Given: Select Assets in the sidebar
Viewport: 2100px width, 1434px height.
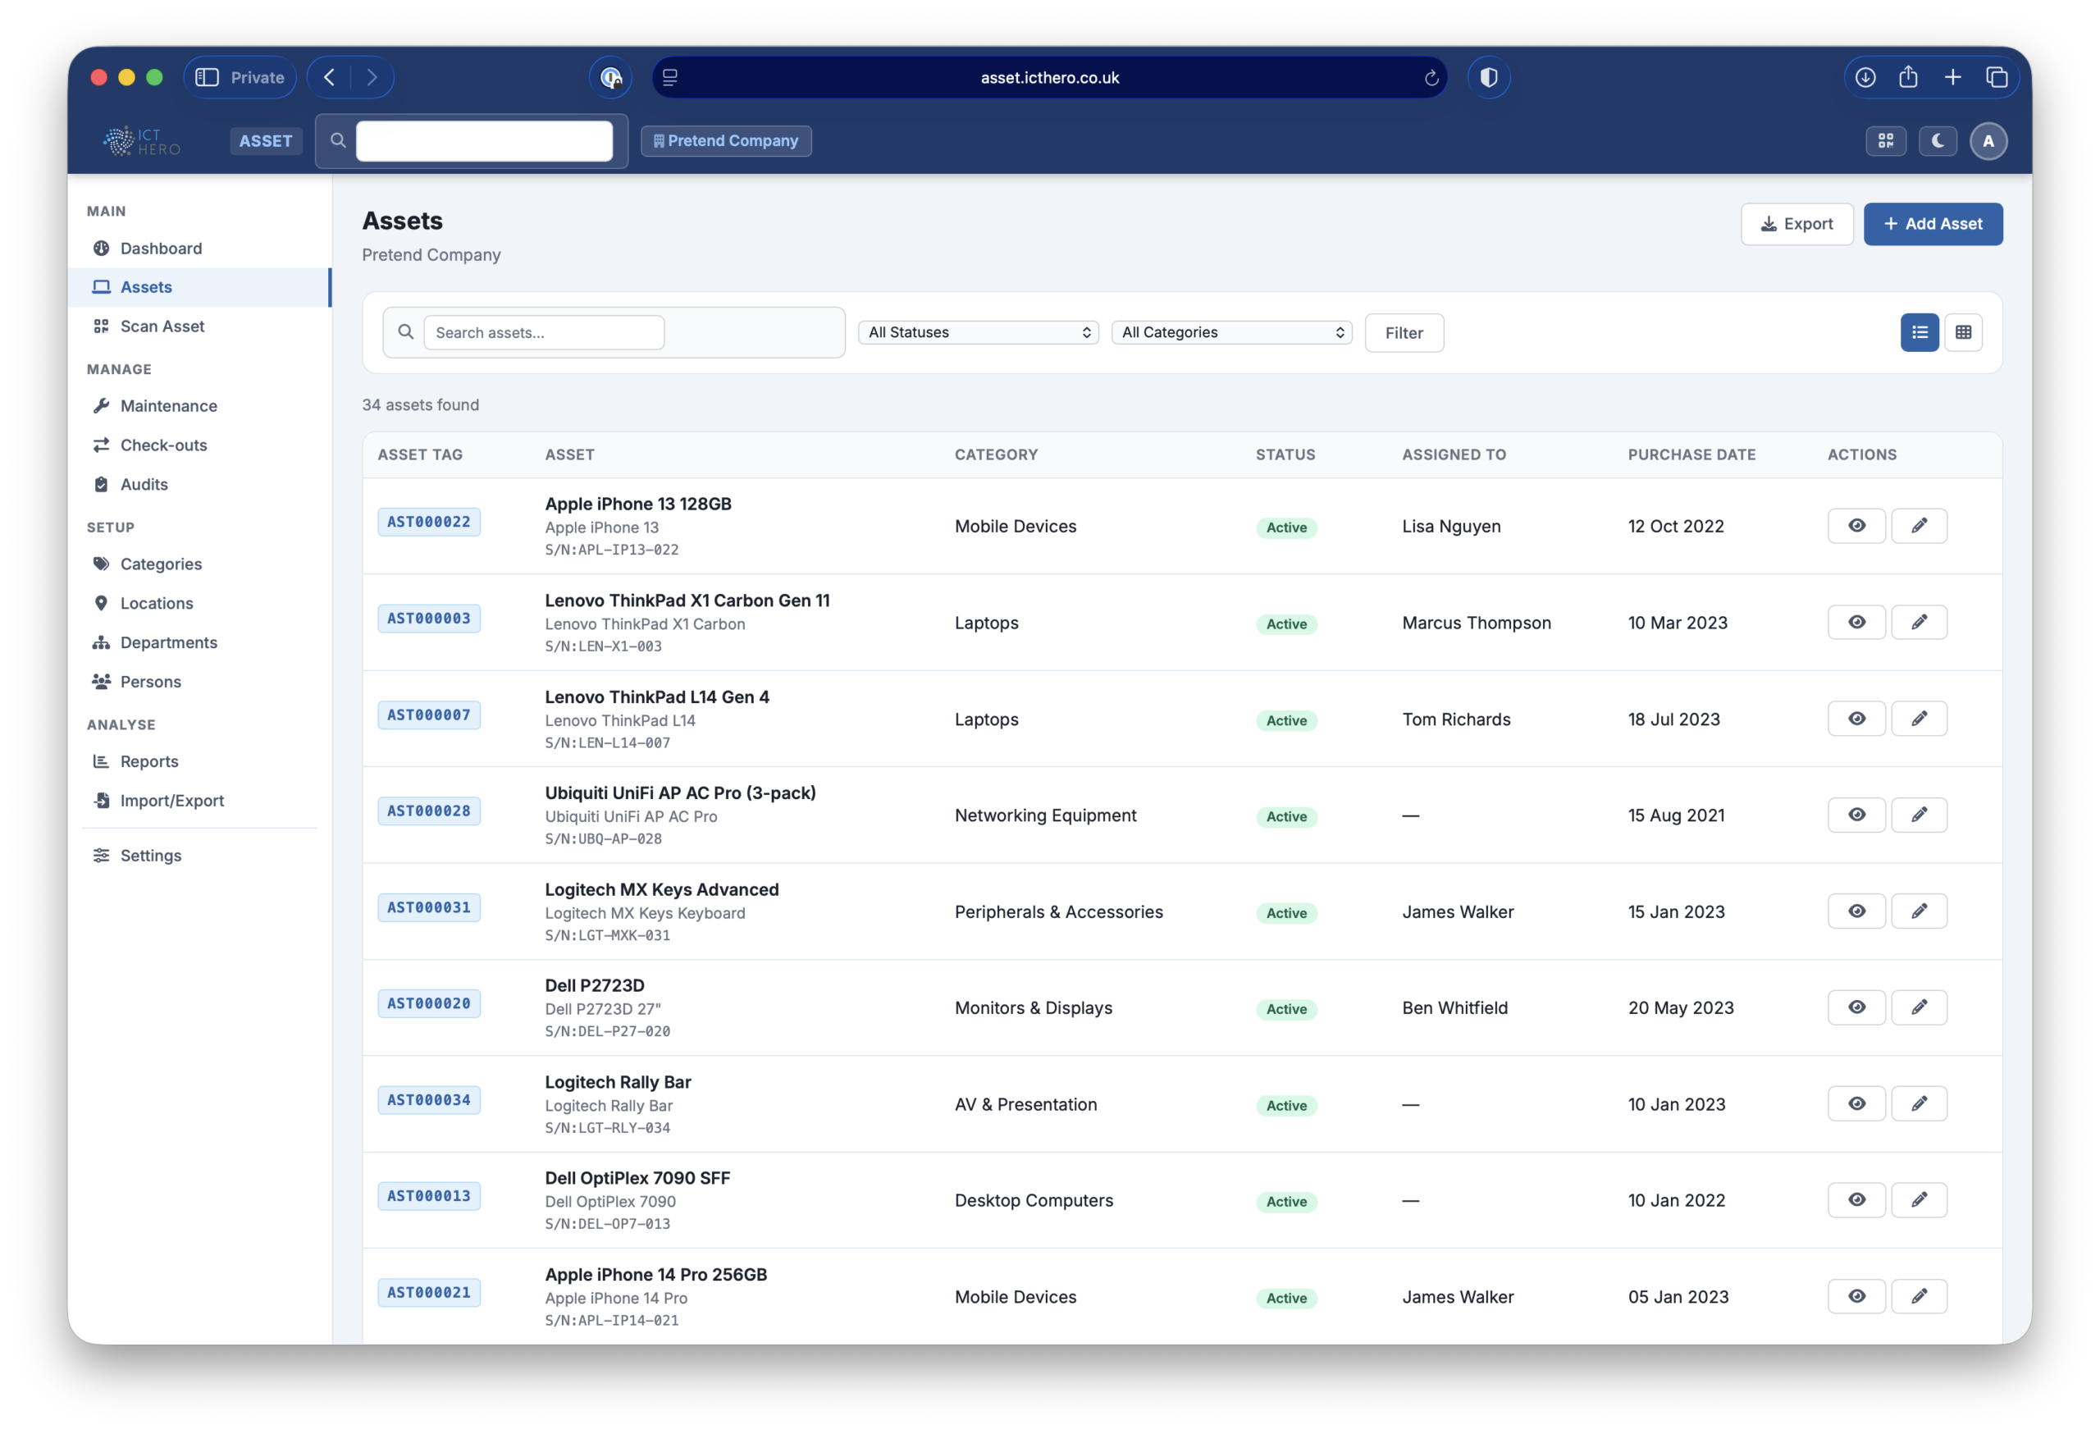Looking at the screenshot, I should pos(199,287).
